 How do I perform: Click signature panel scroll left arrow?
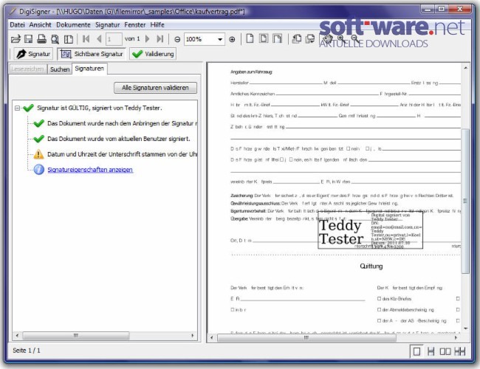[17, 336]
